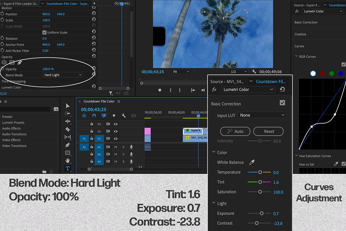Open captions CC button in timeline
The width and height of the screenshot is (346, 231).
(133, 115)
